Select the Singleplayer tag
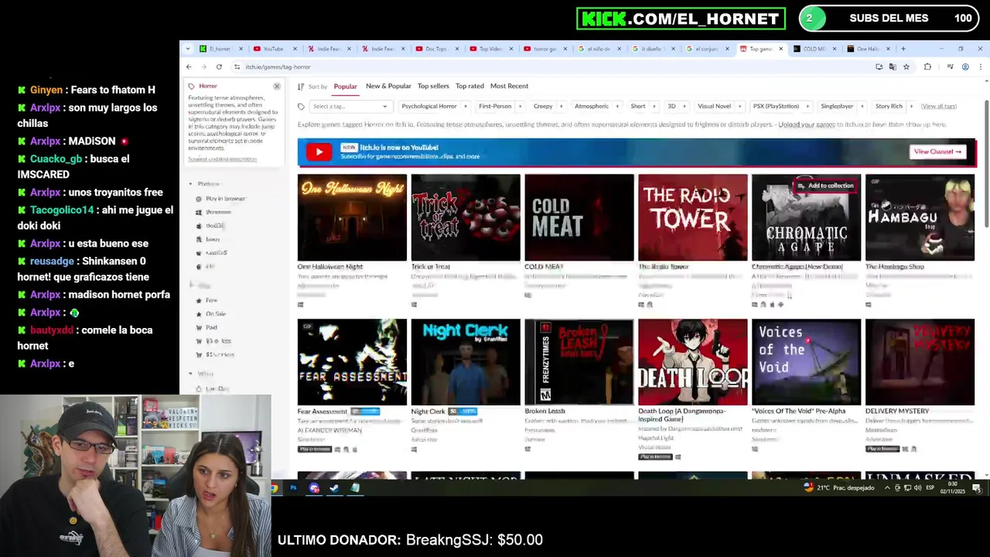This screenshot has height=557, width=990. [837, 106]
